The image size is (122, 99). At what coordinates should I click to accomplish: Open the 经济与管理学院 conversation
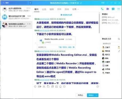tap(16, 9)
